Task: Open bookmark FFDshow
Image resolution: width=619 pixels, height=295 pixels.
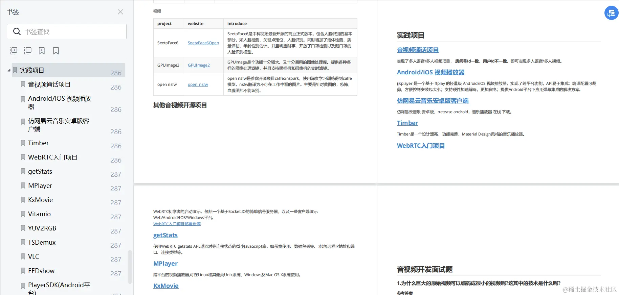Action: coord(41,271)
